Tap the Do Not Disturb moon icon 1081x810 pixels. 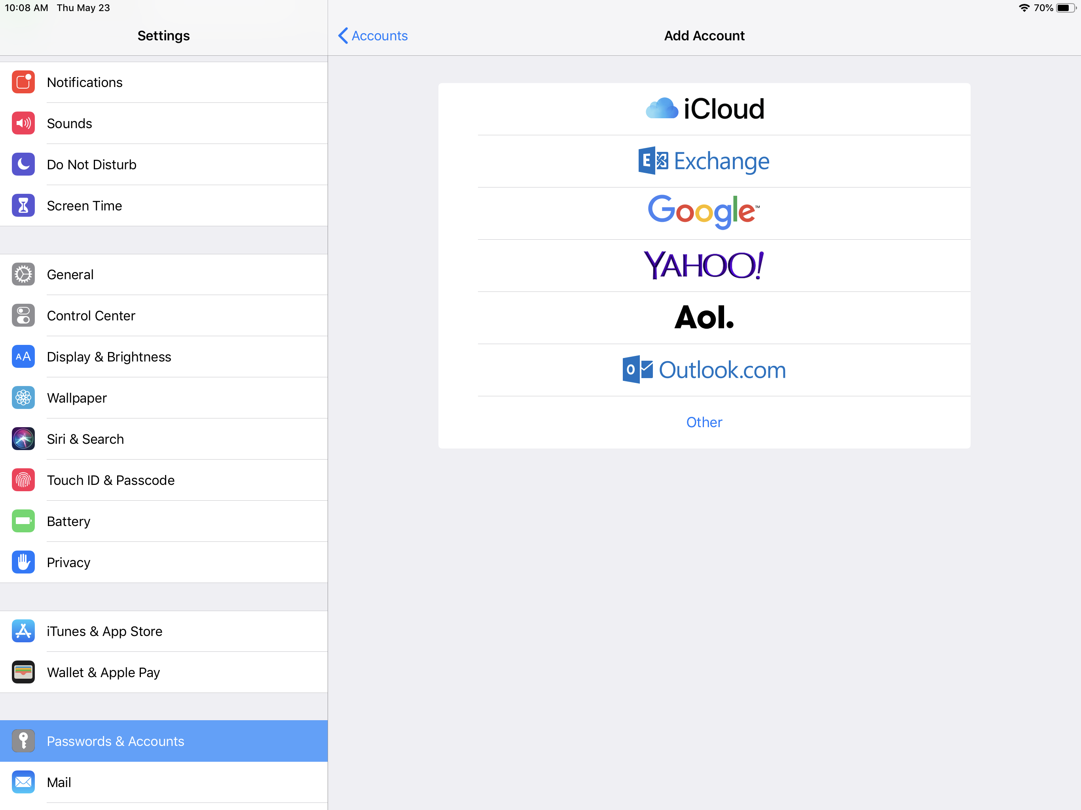(x=23, y=164)
